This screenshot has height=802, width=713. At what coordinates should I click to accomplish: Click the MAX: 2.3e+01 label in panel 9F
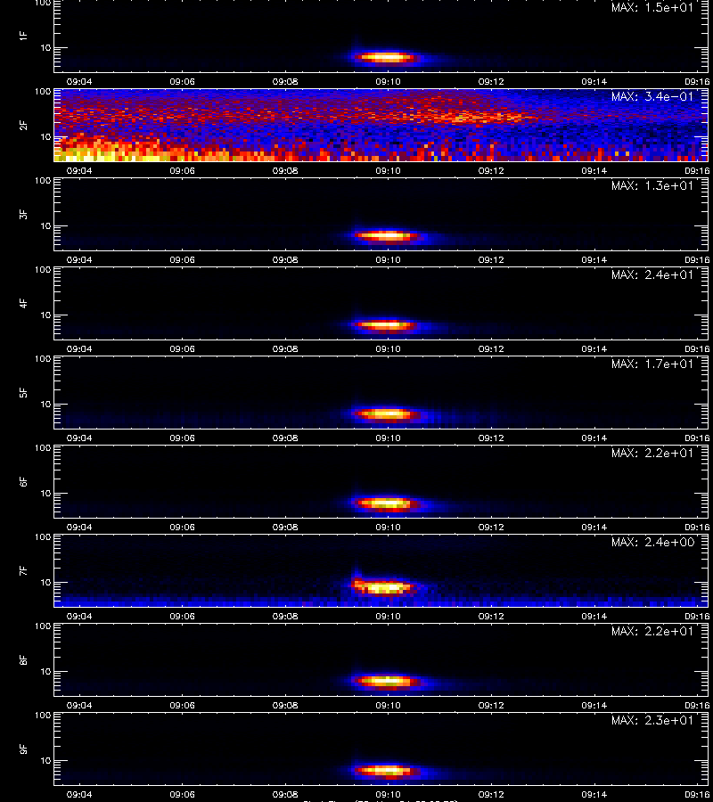click(652, 720)
